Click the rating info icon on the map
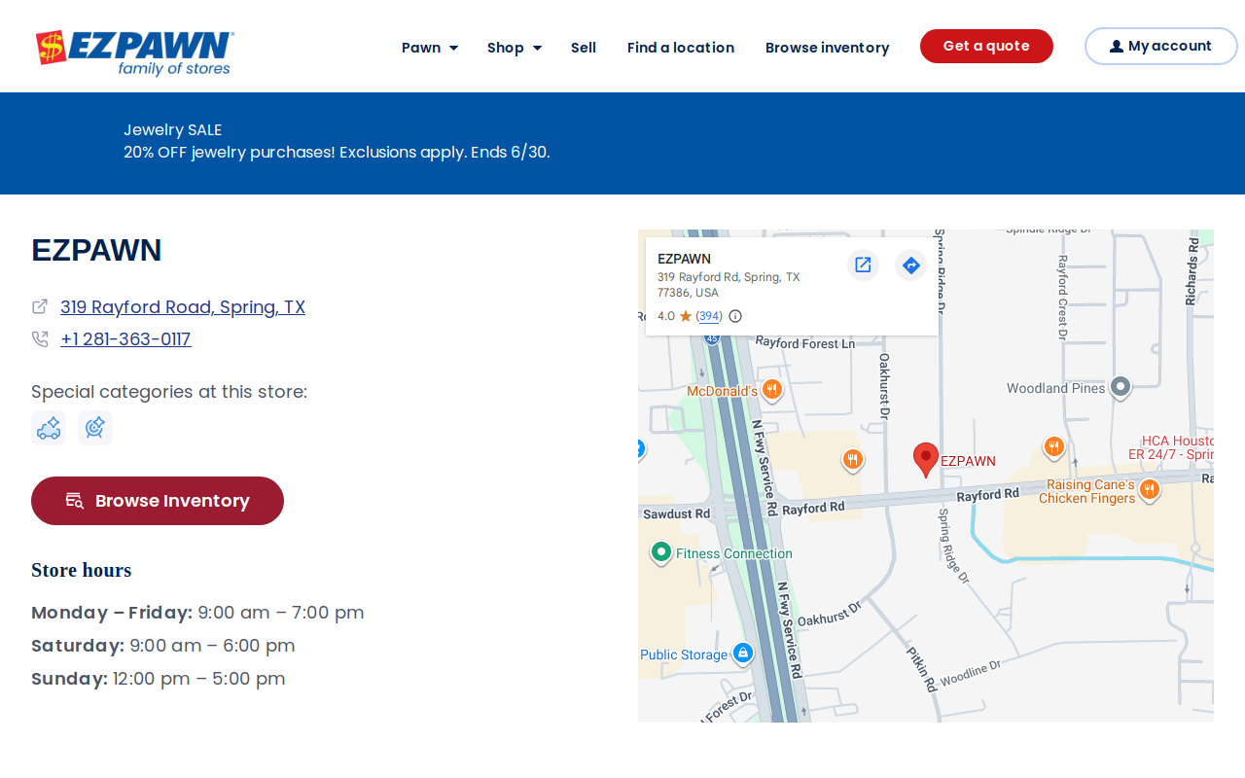 (735, 316)
